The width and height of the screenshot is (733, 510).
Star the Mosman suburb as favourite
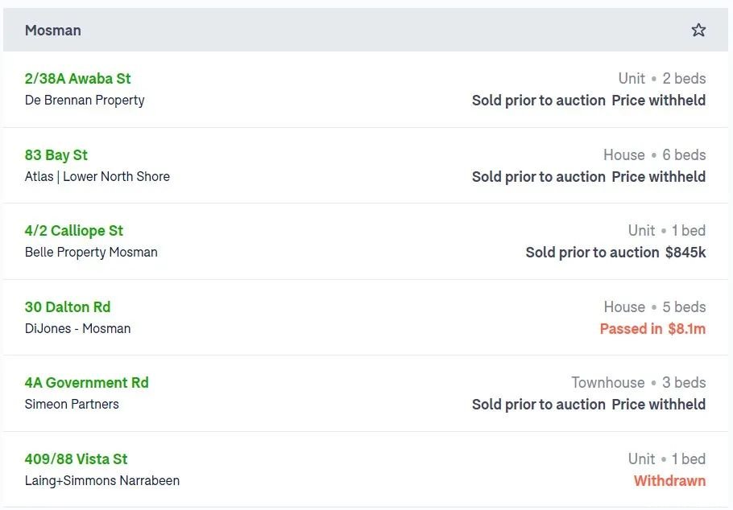click(698, 30)
